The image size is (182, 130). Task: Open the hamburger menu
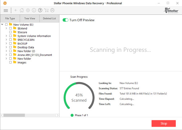(x=6, y=10)
